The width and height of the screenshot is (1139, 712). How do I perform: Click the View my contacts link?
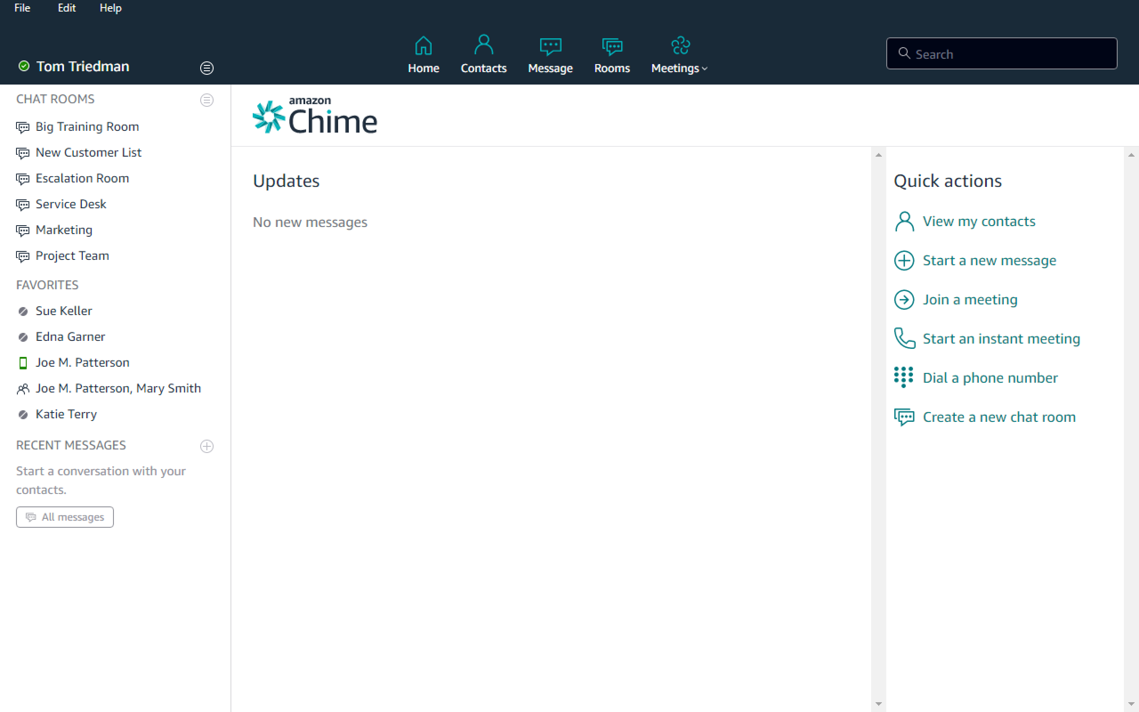pyautogui.click(x=979, y=221)
